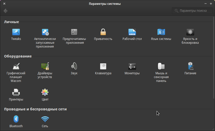Viewport: 215px width, 131px height.
Task: Open Предпочитаемые приложения settings
Action: (74, 32)
